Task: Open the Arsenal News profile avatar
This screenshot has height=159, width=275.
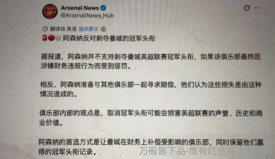Action: pyautogui.click(x=50, y=12)
